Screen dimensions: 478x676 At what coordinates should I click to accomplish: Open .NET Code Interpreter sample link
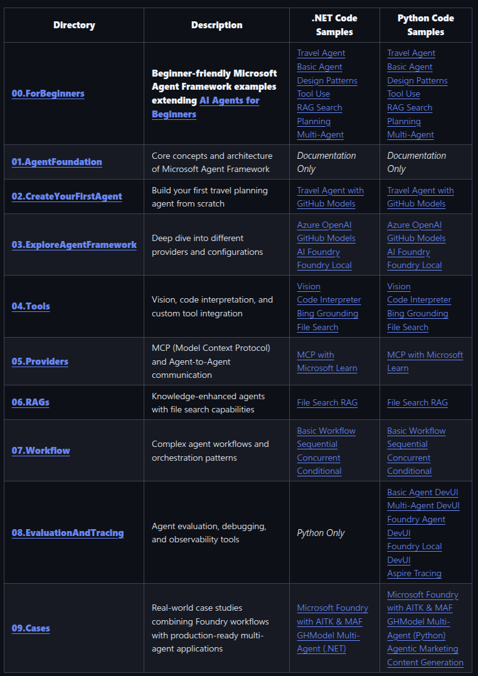(329, 299)
